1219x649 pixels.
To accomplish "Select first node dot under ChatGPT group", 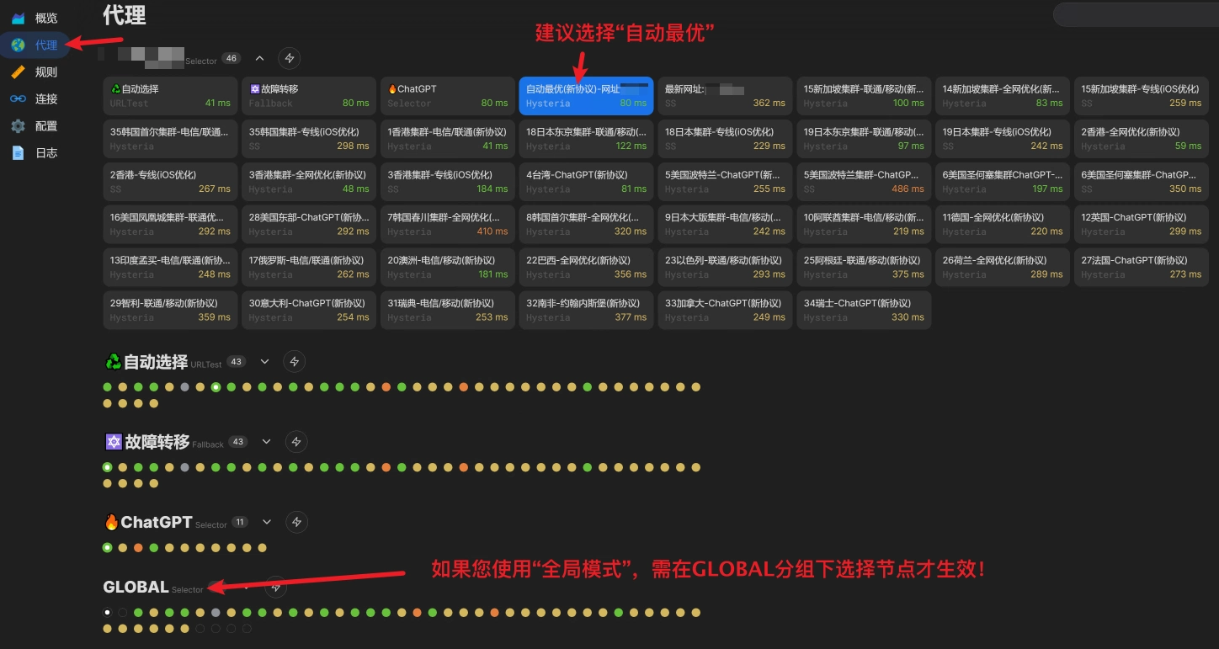I will 108,548.
